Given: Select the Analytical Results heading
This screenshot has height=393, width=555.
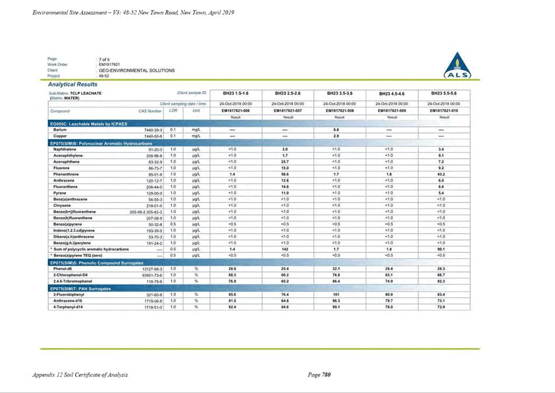Looking at the screenshot, I should click(x=72, y=84).
